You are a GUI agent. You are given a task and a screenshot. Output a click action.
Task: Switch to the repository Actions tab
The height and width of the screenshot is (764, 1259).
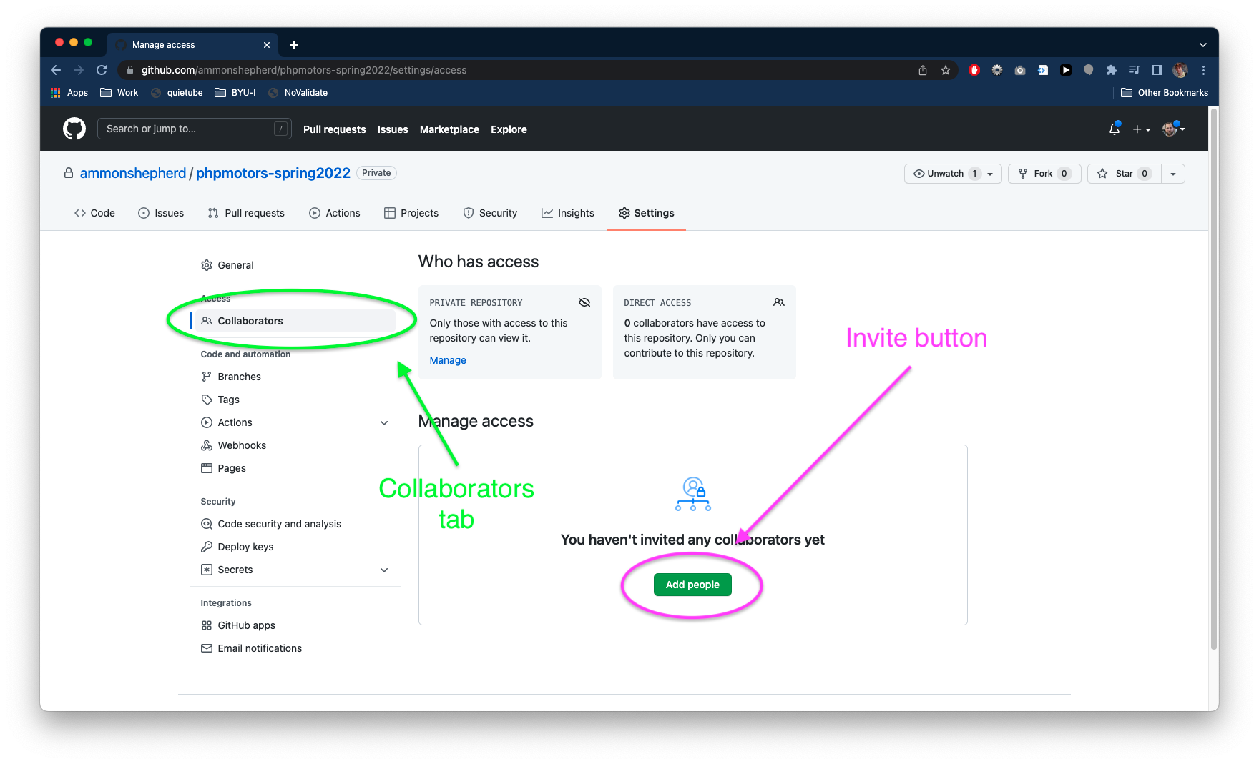point(335,213)
